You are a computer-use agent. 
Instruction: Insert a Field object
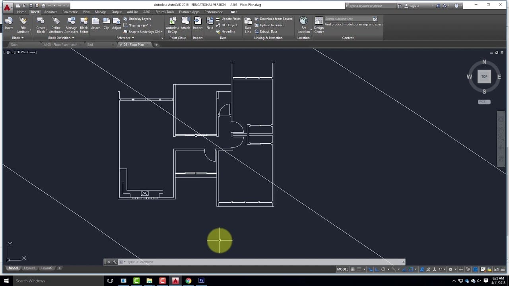tap(210, 21)
